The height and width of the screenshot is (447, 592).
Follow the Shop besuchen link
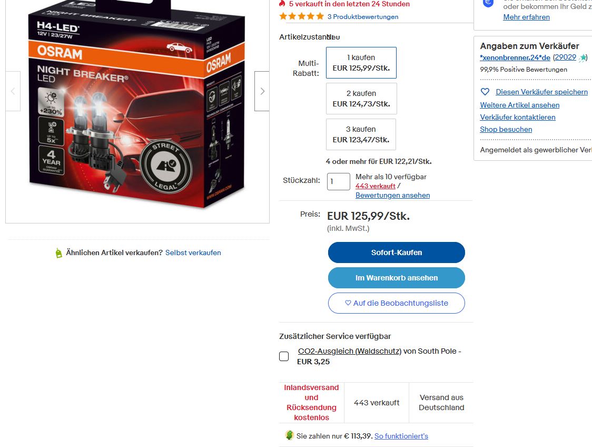[x=506, y=129]
